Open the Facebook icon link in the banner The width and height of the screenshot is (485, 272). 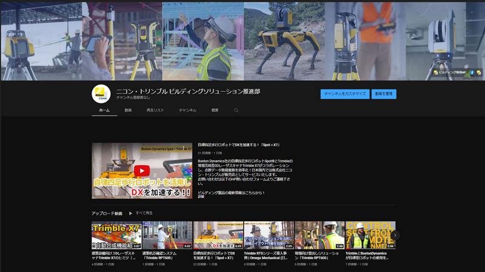[x=472, y=73]
